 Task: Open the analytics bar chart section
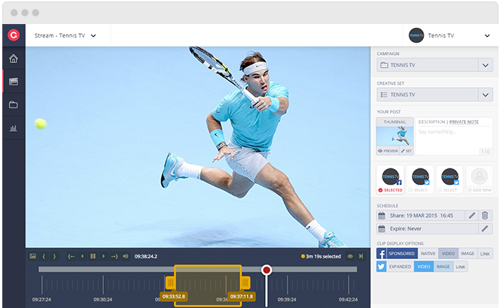(x=13, y=128)
